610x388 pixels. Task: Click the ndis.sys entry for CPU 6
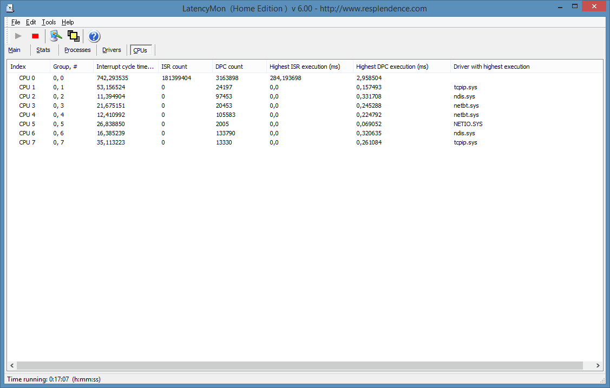coord(464,133)
